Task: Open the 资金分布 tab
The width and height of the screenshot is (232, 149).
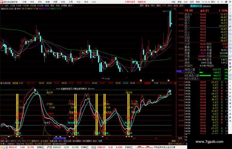Action: click(20, 144)
